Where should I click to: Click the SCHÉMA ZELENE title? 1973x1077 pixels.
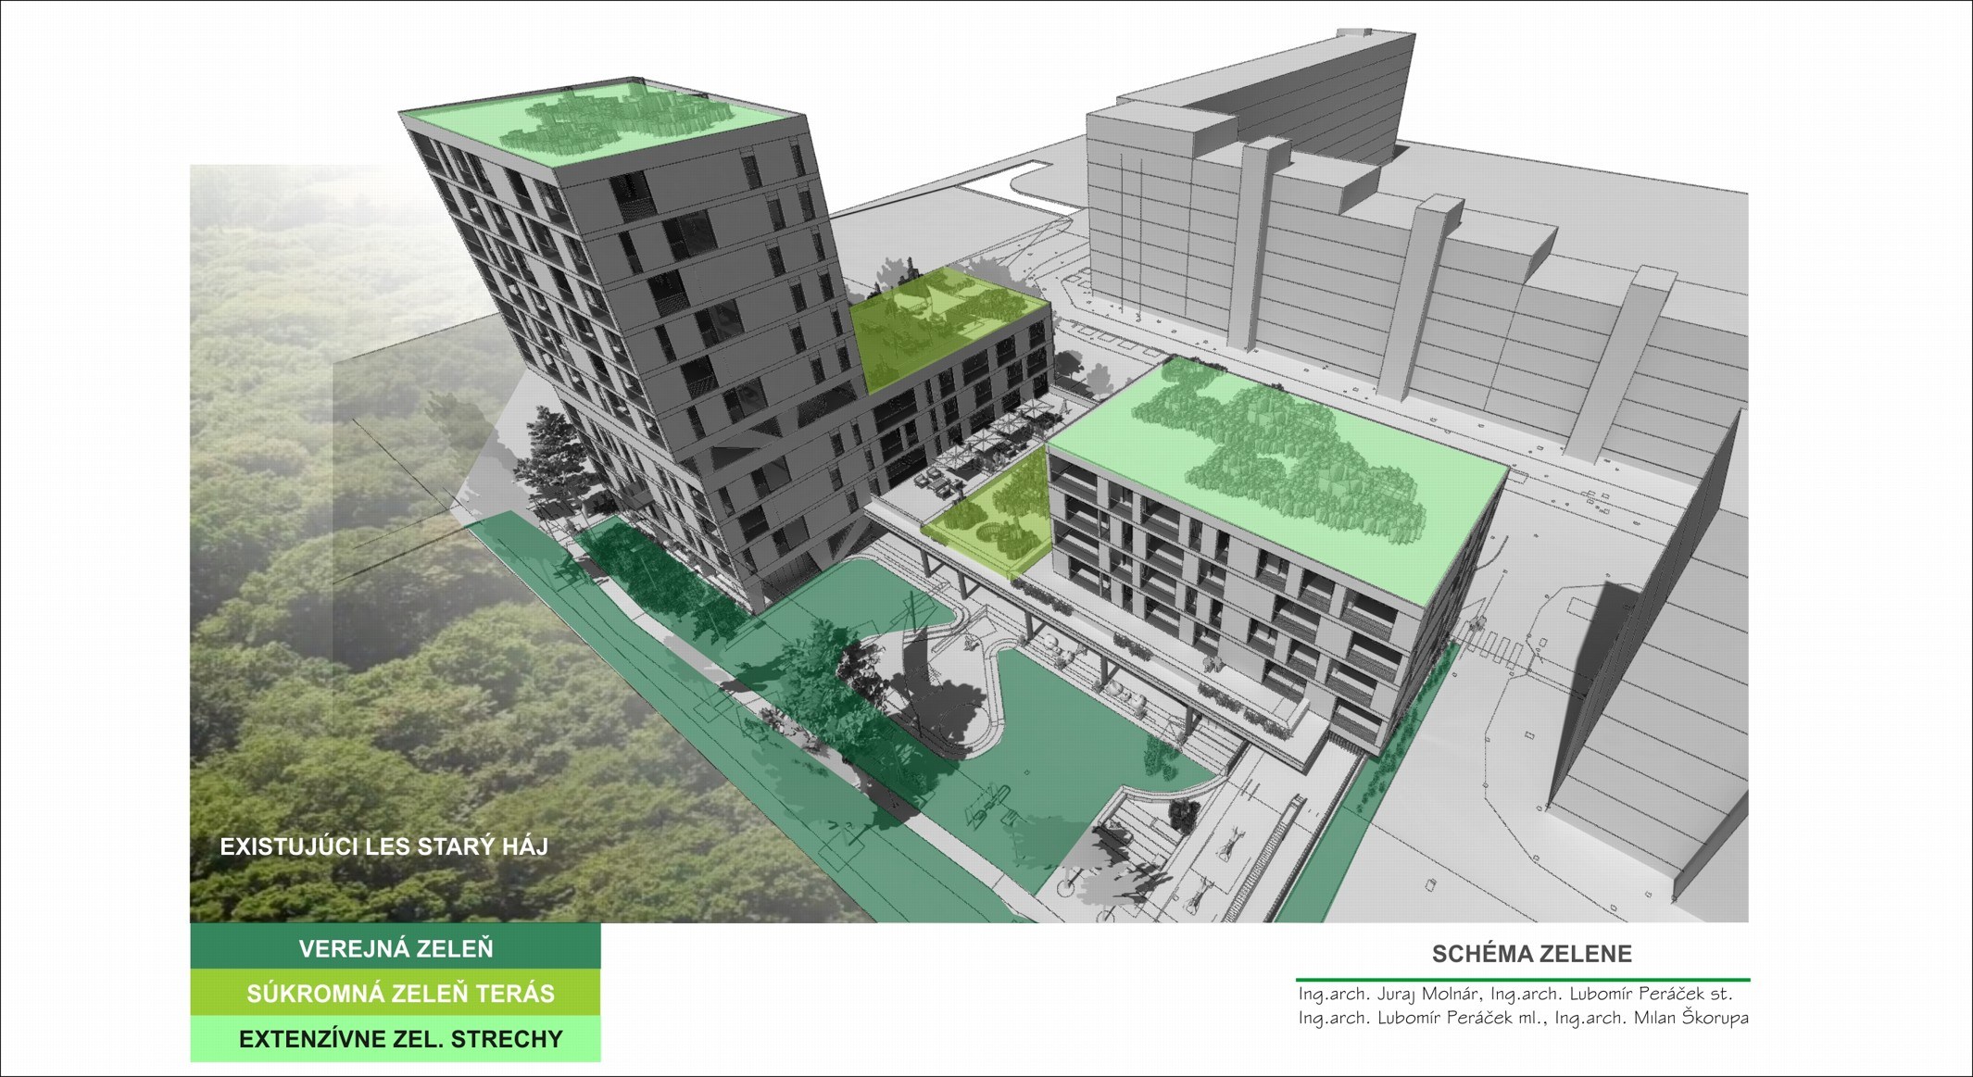coord(1532,954)
